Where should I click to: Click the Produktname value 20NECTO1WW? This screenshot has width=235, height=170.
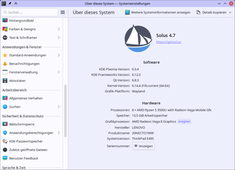pos(143,133)
